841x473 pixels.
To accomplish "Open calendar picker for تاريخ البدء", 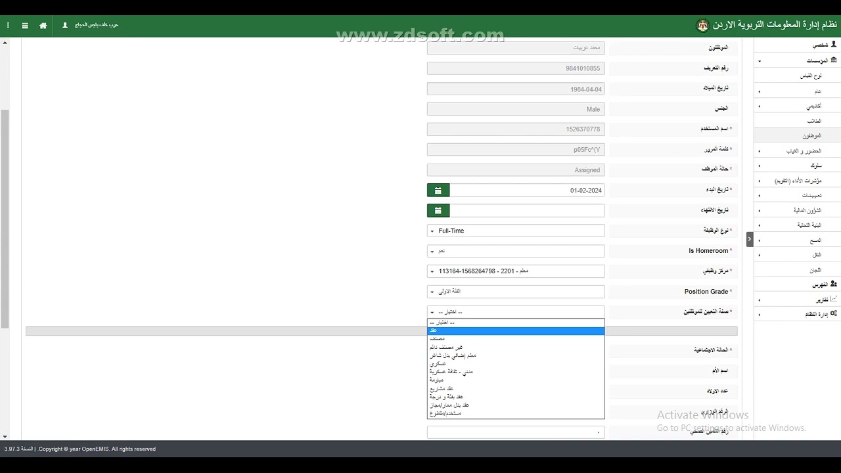I will pos(438,191).
